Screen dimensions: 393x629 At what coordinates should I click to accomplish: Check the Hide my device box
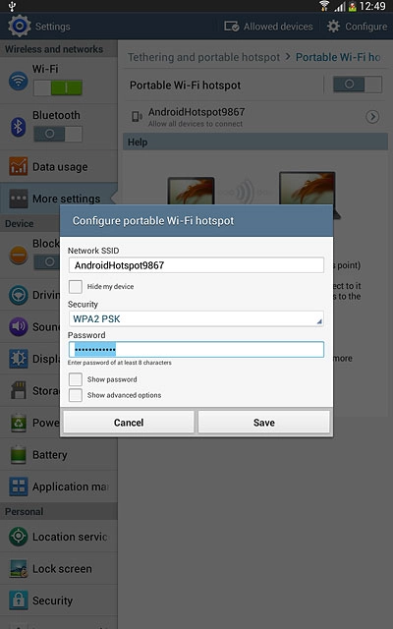76,287
